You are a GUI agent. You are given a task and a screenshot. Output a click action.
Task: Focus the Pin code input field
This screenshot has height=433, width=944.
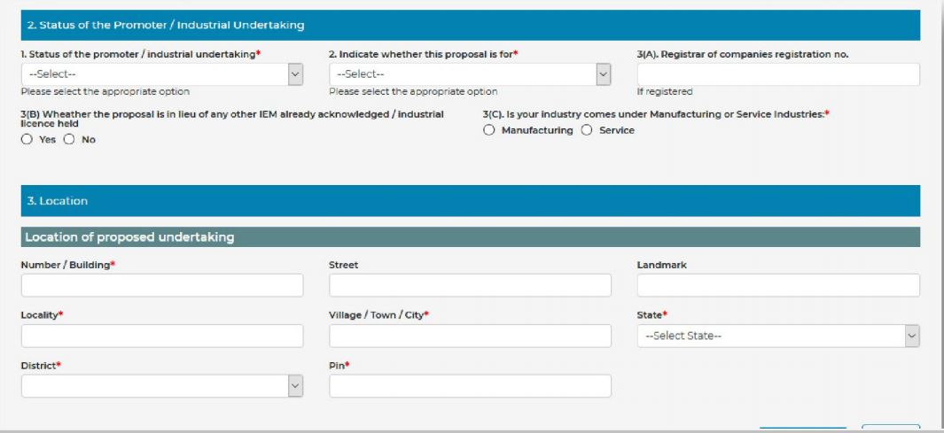(x=470, y=386)
